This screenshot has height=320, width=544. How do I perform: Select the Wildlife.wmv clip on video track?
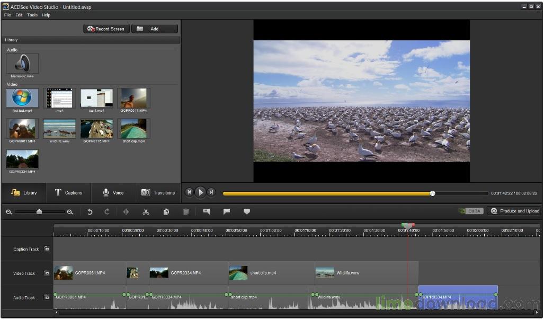(x=367, y=273)
